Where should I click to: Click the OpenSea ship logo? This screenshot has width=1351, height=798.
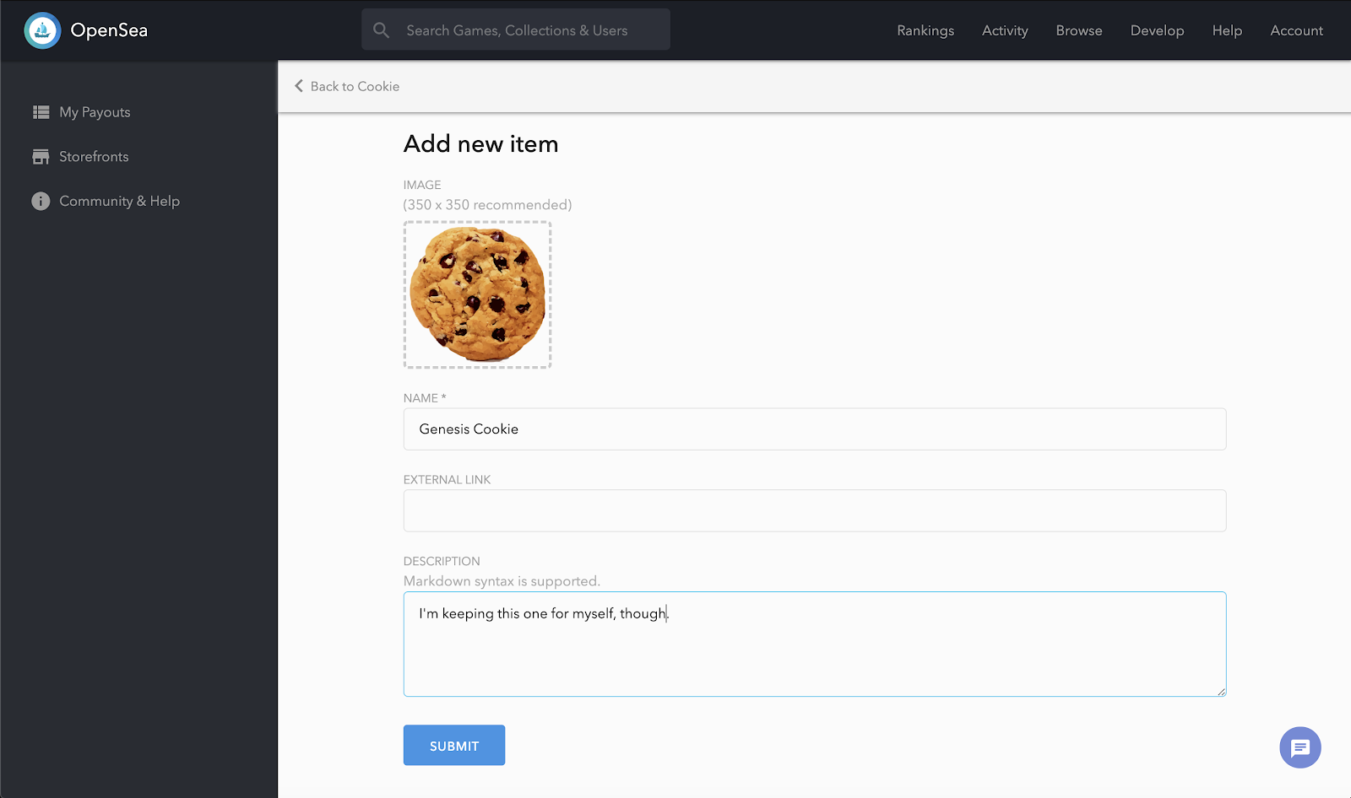[42, 30]
